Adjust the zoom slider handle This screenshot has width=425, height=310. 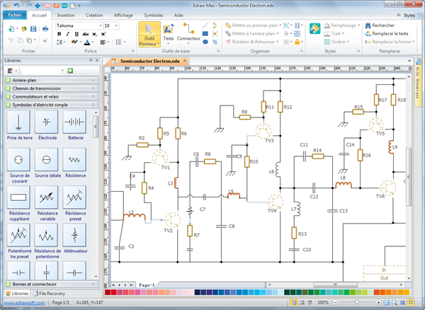pos(357,302)
